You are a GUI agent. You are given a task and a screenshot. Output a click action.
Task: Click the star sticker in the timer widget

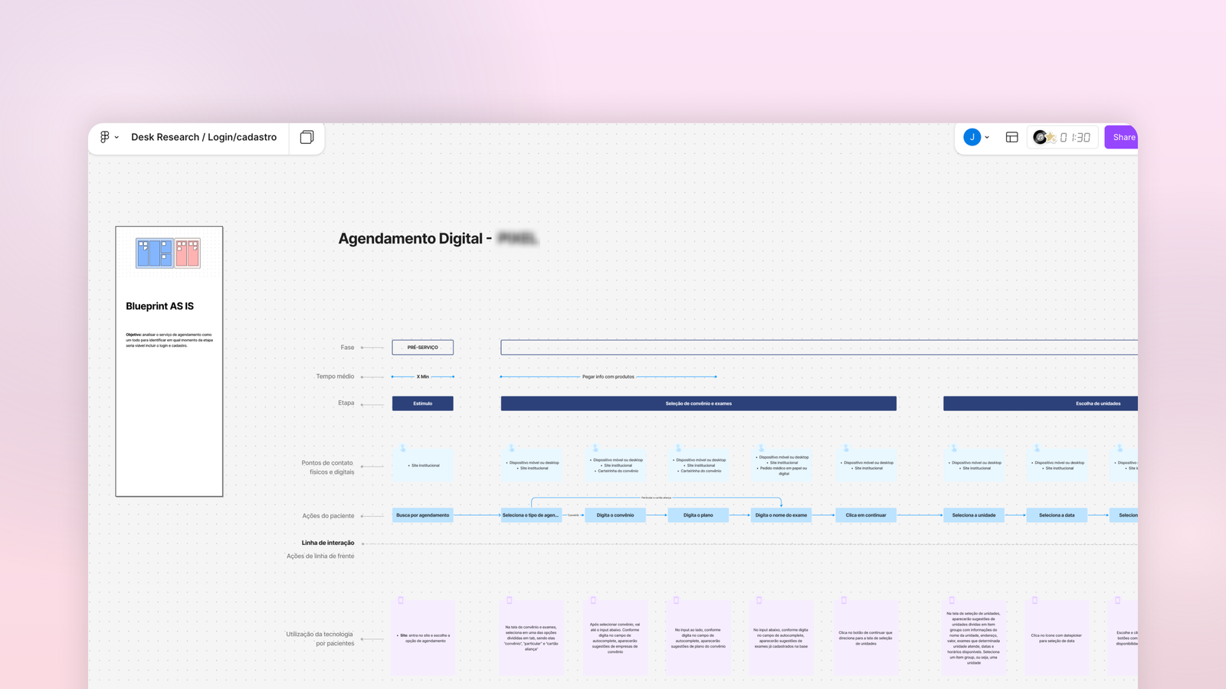click(1051, 139)
